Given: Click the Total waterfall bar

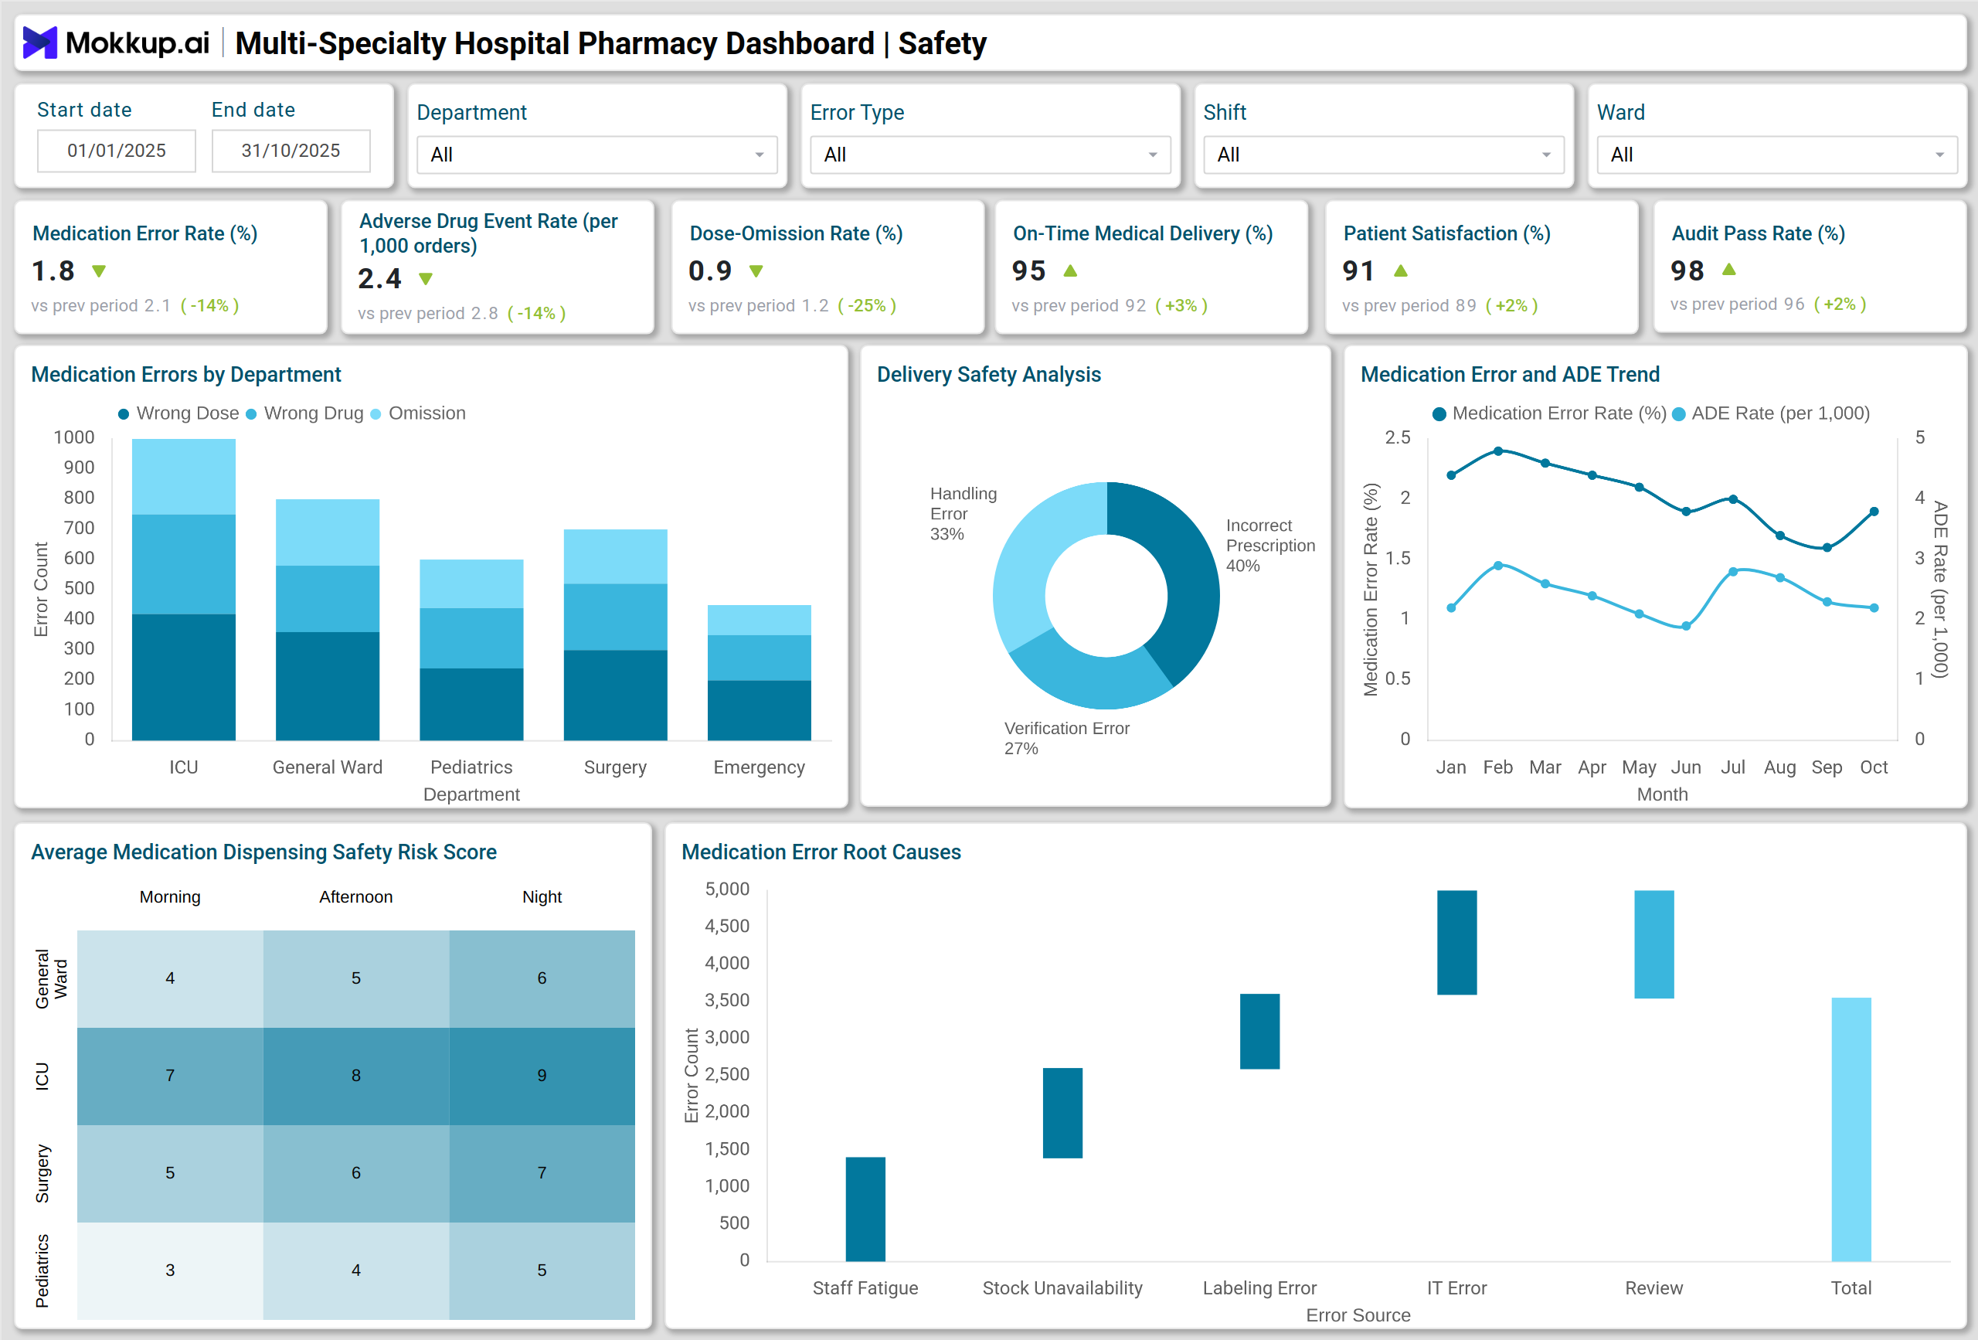Looking at the screenshot, I should point(1851,1129).
